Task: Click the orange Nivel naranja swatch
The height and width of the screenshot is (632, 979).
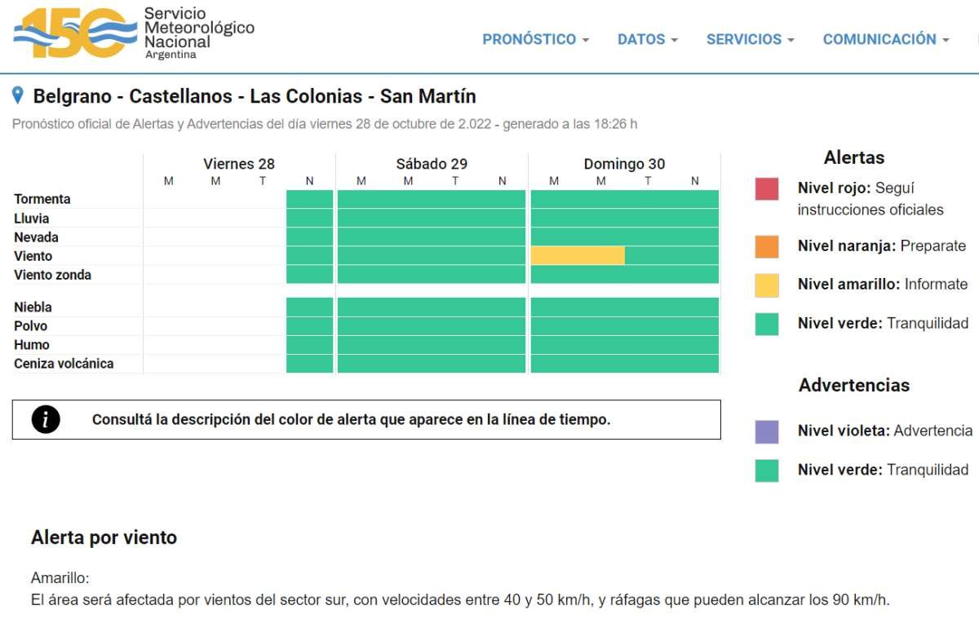Action: pyautogui.click(x=767, y=246)
